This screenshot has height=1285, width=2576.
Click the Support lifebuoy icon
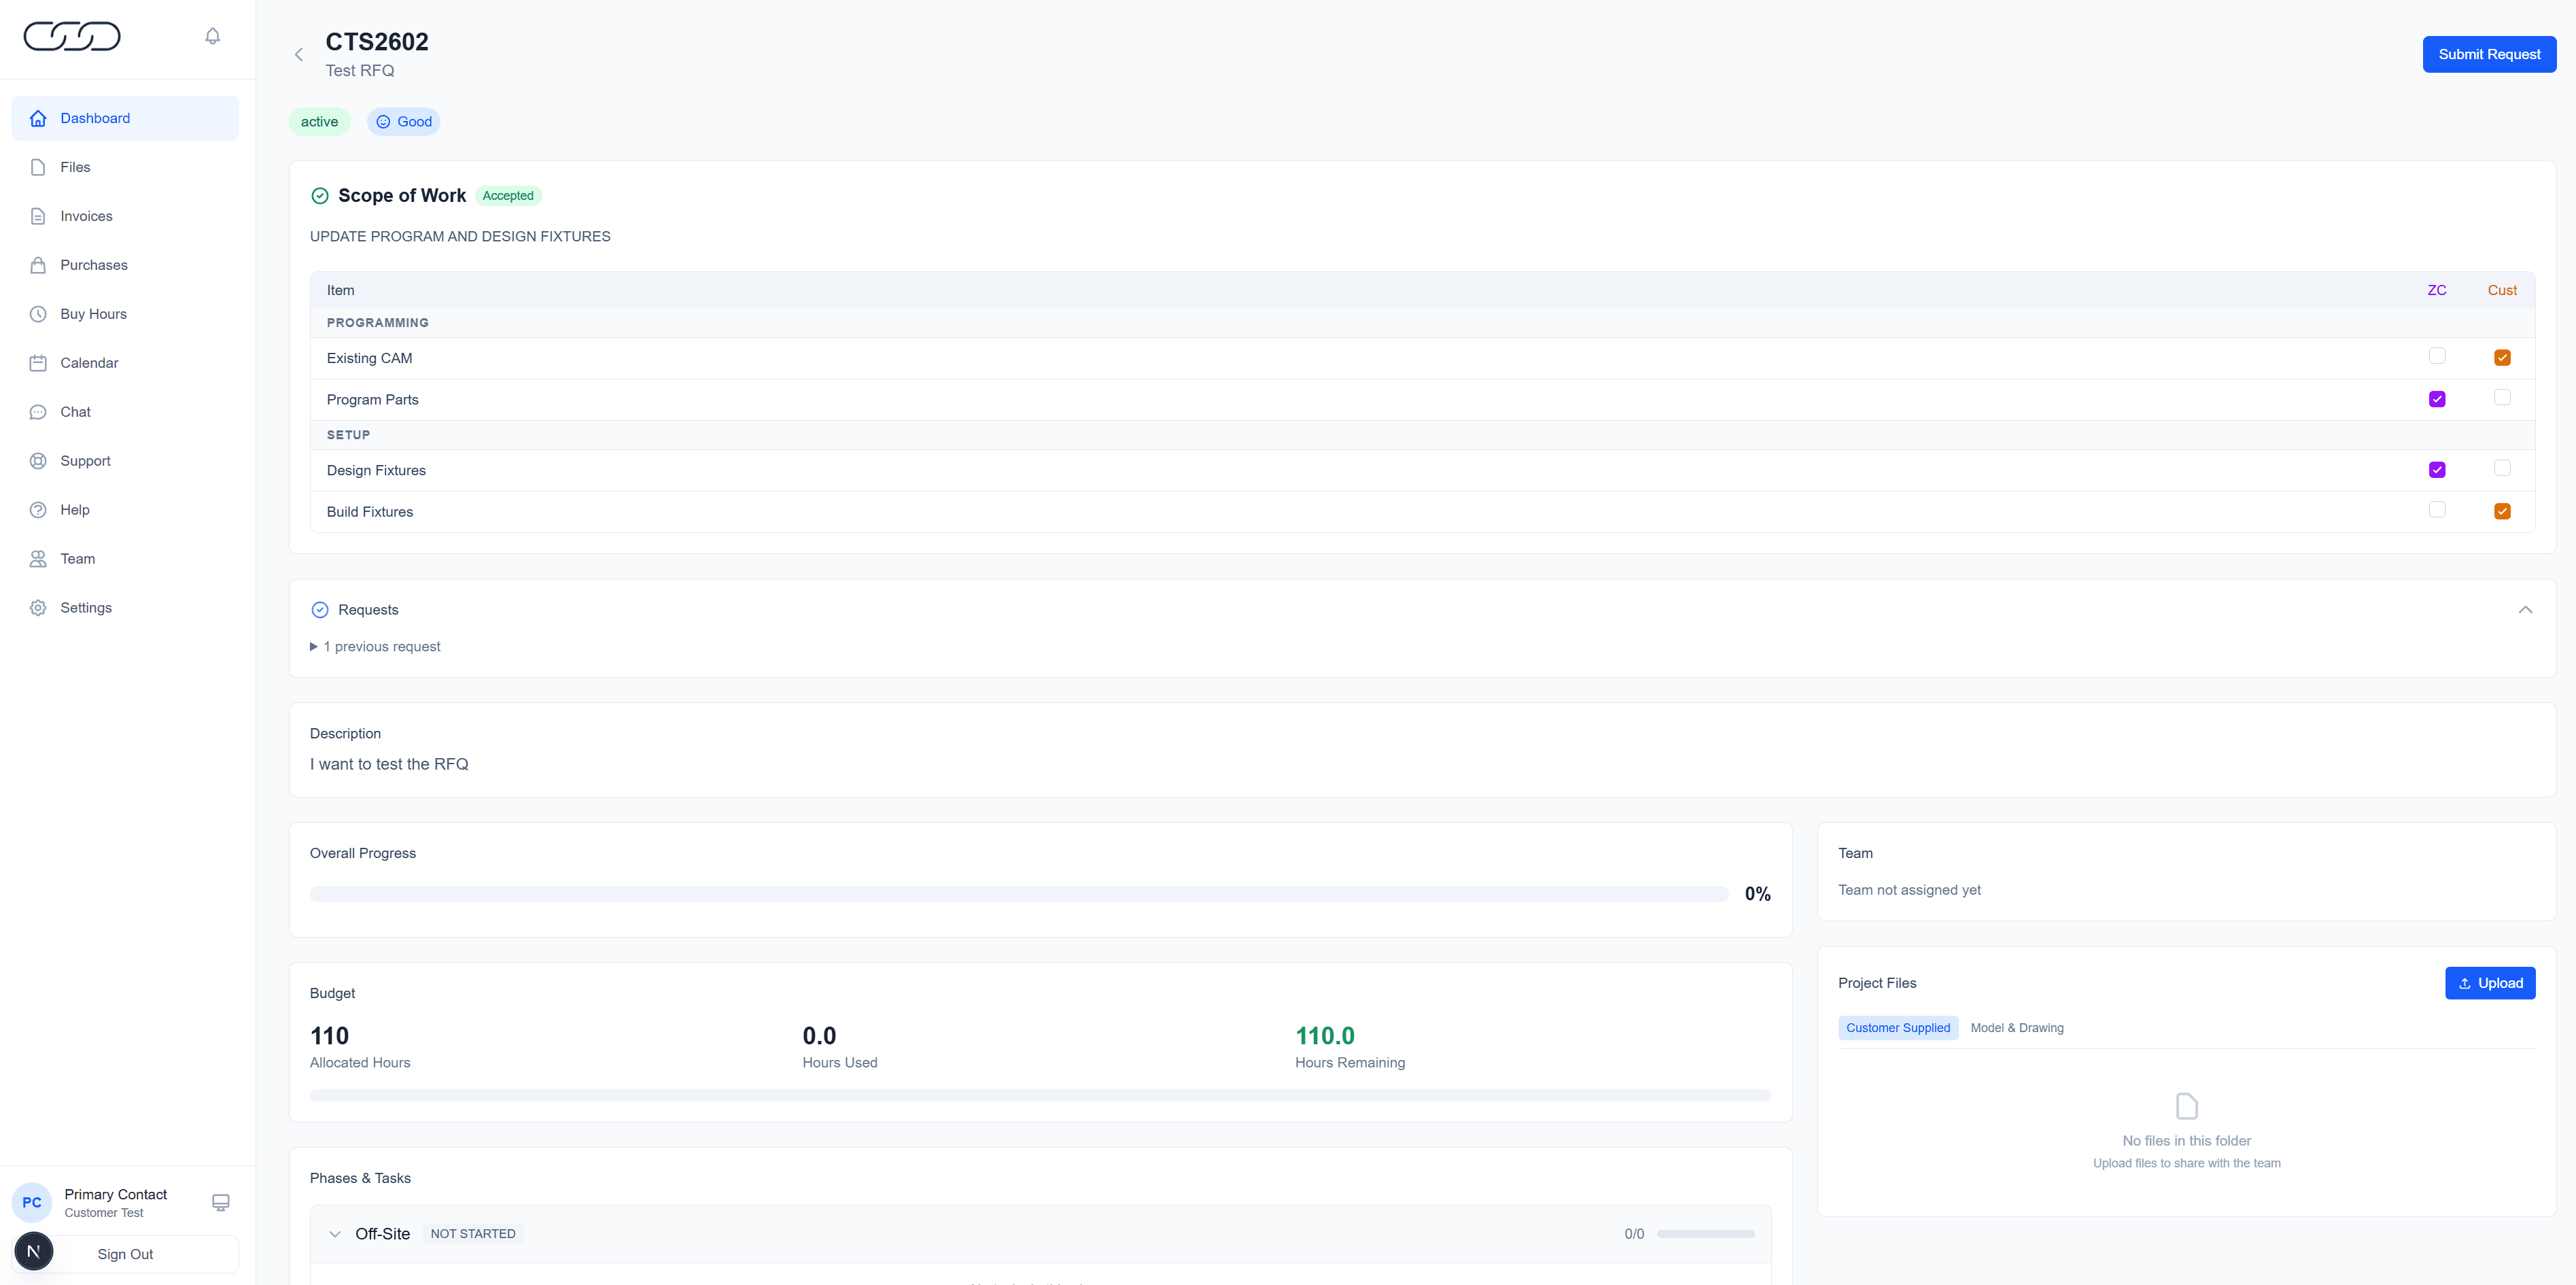pos(37,460)
